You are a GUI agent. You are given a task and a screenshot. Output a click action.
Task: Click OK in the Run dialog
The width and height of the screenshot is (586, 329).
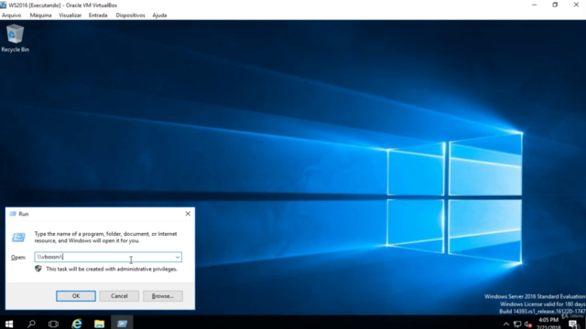coord(76,296)
